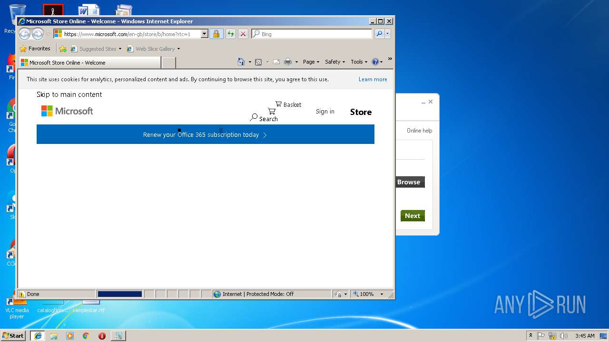609x342 pixels.
Task: Click the browser Back button
Action: [24, 34]
